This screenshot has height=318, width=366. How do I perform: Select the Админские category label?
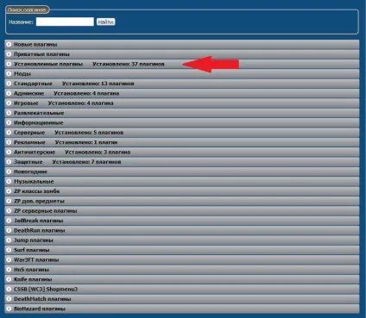29,93
